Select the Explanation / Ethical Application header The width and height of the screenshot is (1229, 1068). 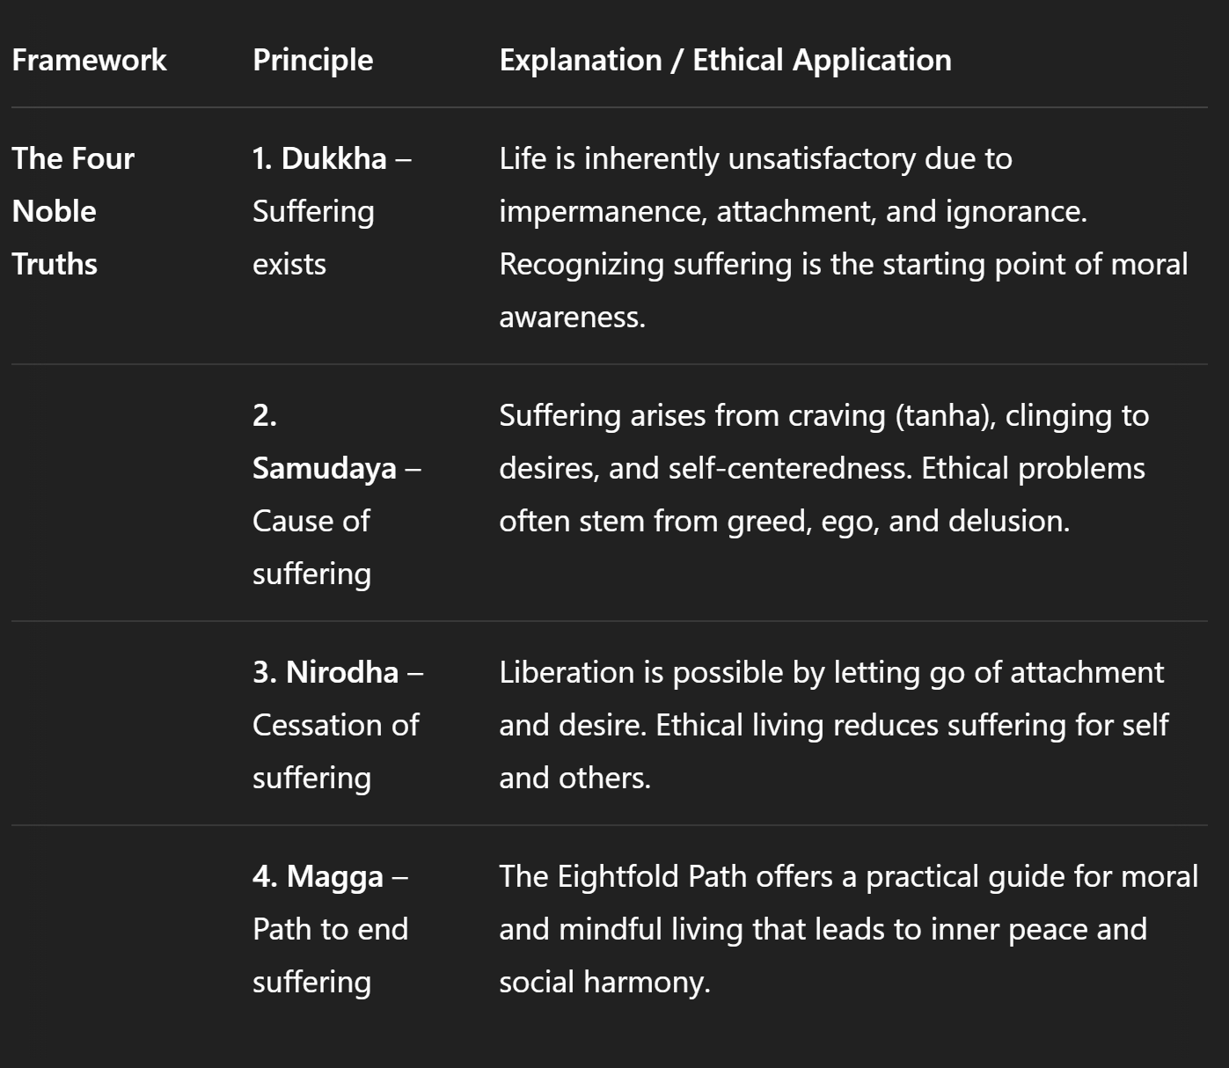point(725,60)
